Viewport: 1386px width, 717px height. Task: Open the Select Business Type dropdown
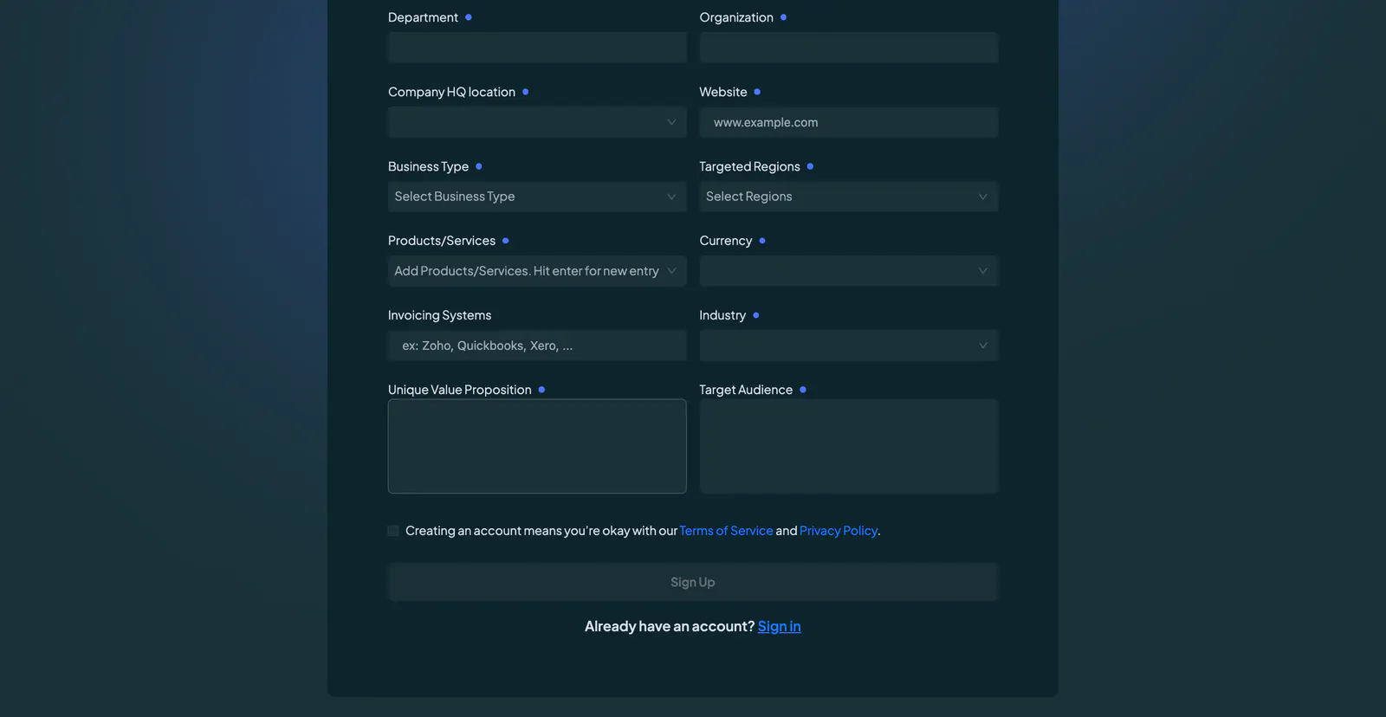tap(537, 197)
